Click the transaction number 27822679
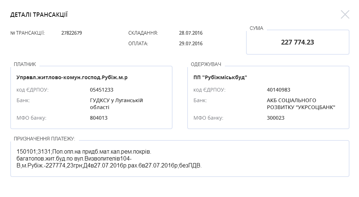The image size is (359, 197). pyautogui.click(x=72, y=33)
